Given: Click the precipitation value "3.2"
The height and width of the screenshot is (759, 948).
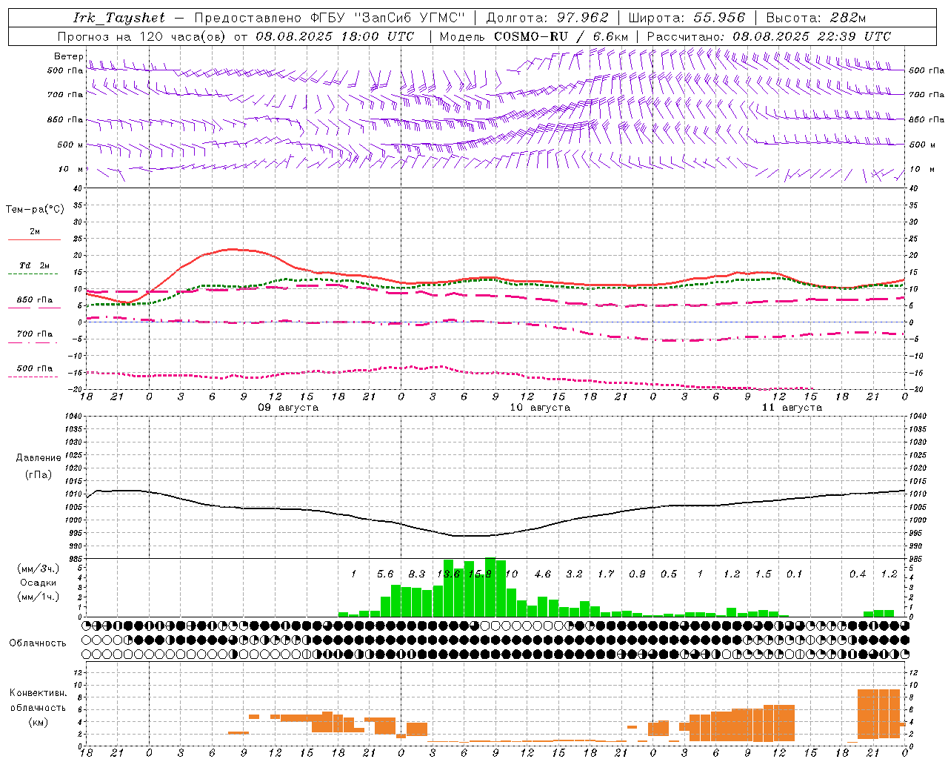Looking at the screenshot, I should (574, 574).
